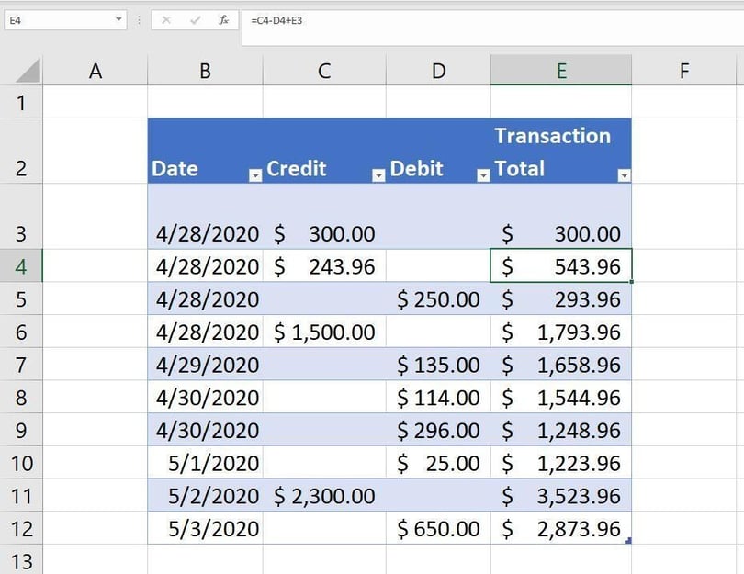Open the Name Box dropdown arrow
This screenshot has width=744, height=574.
(x=119, y=19)
